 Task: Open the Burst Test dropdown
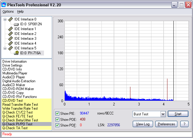[163, 114]
